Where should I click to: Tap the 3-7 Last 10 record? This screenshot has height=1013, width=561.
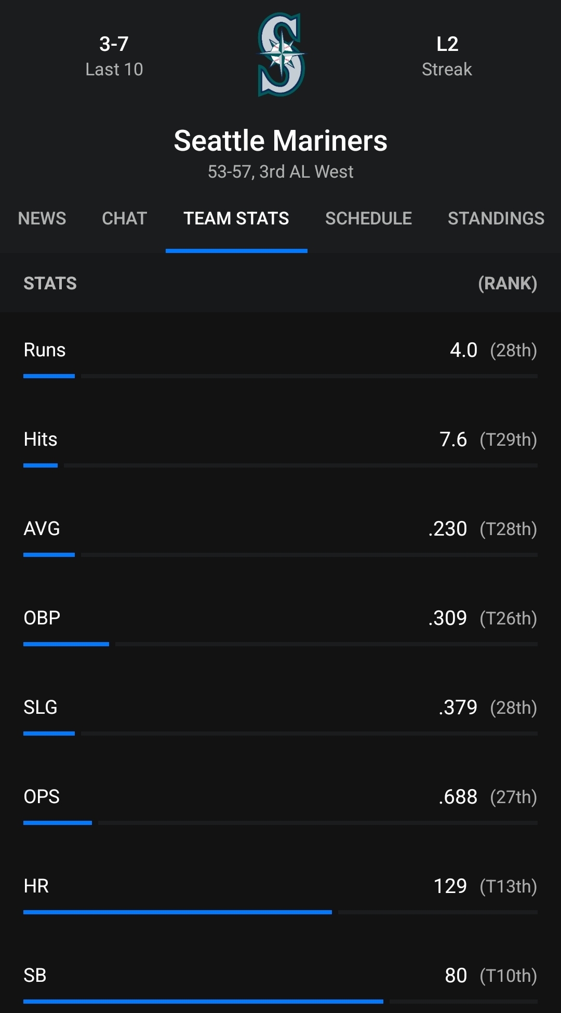tap(114, 56)
